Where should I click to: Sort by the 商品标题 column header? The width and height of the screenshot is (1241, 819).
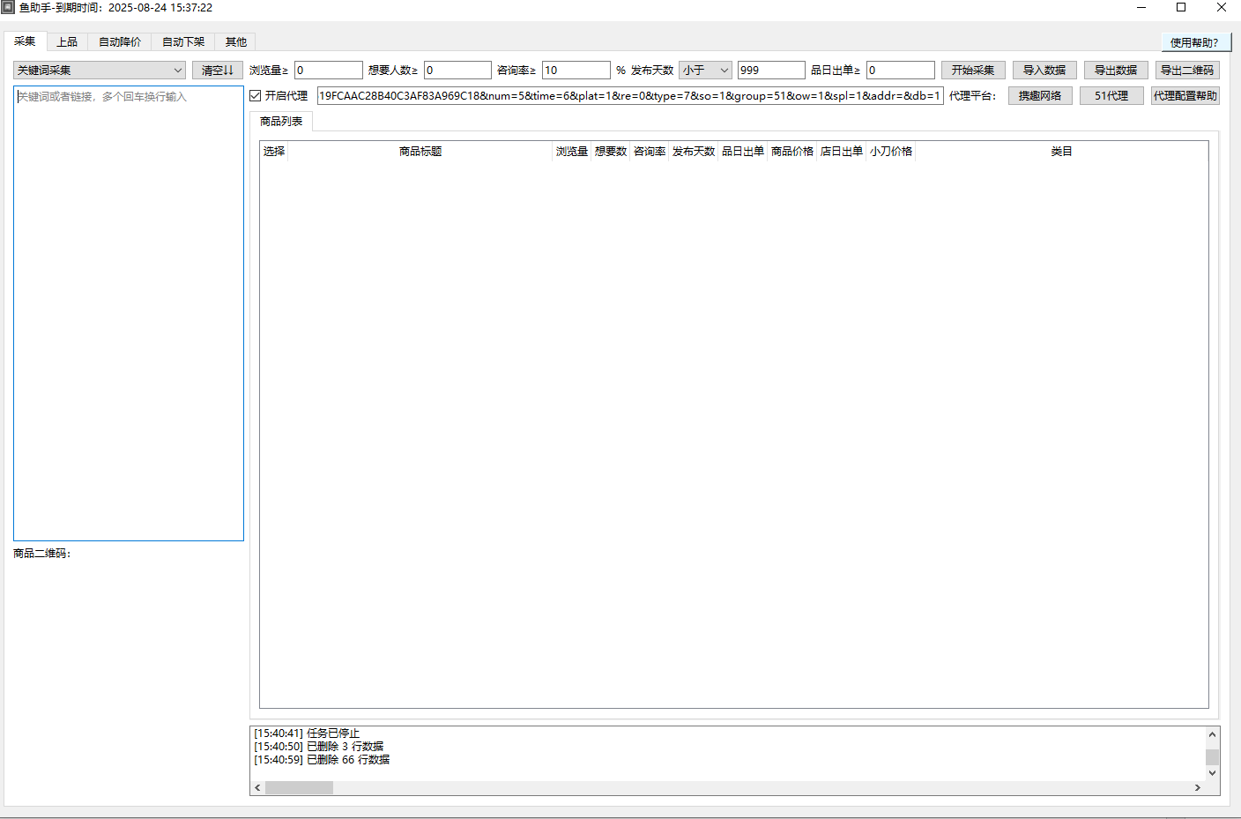click(420, 152)
